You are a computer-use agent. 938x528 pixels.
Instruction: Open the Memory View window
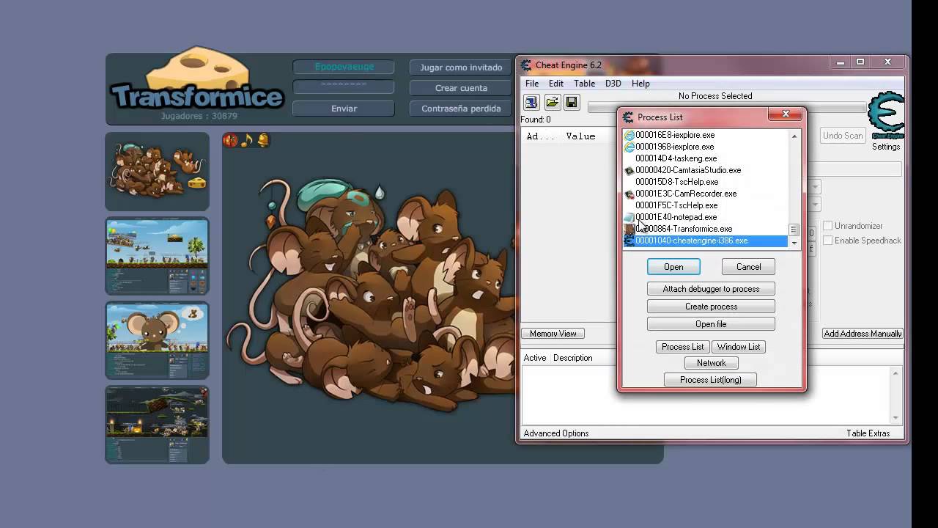point(553,334)
